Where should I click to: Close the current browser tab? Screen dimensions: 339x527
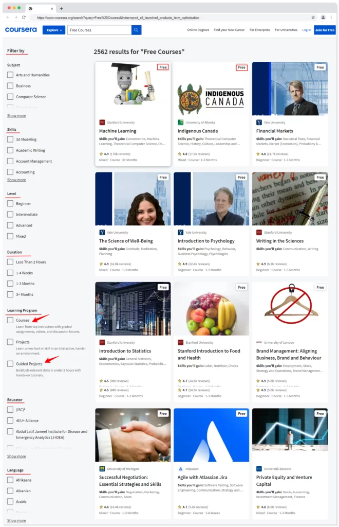pyautogui.click(x=52, y=8)
